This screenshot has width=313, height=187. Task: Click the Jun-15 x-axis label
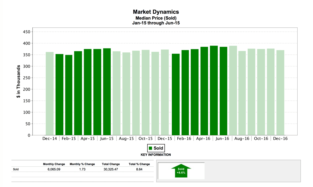point(107,139)
